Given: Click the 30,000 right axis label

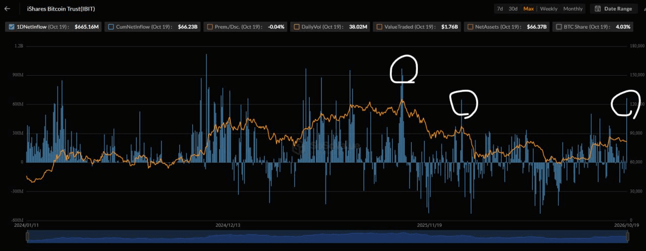Looking at the screenshot, I should pyautogui.click(x=636, y=192).
